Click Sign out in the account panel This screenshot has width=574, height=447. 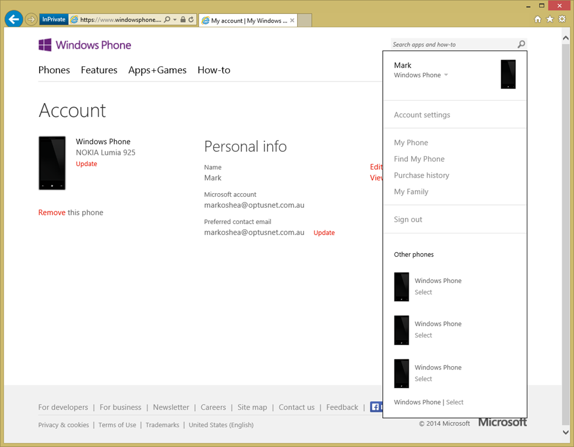click(x=408, y=219)
